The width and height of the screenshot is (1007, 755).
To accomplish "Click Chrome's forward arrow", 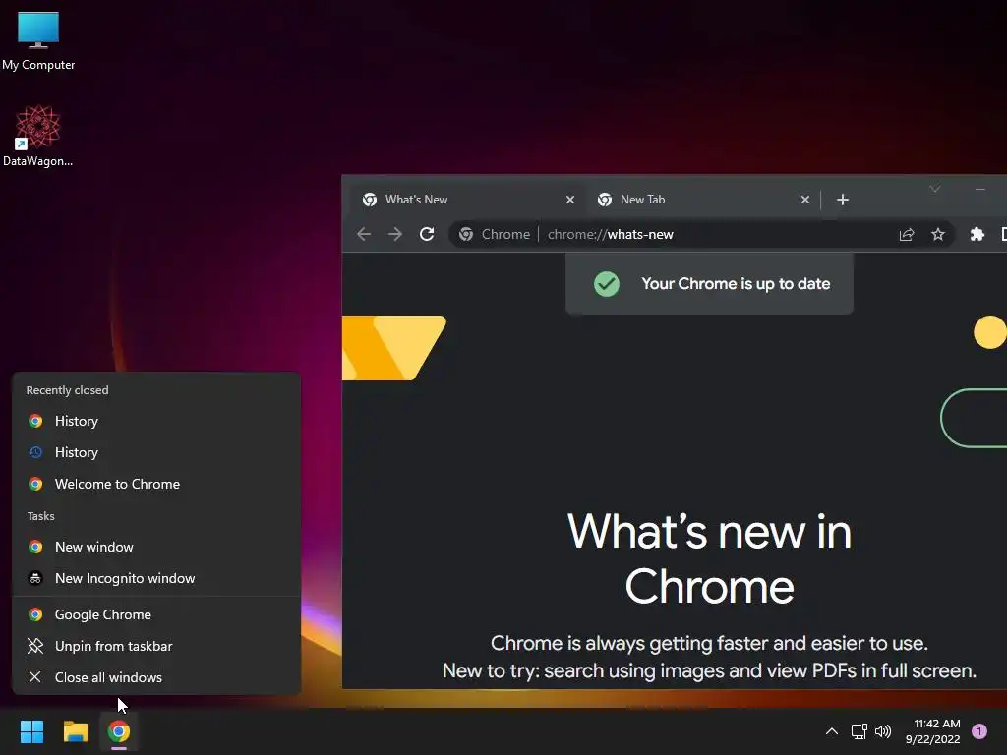I will coord(395,234).
